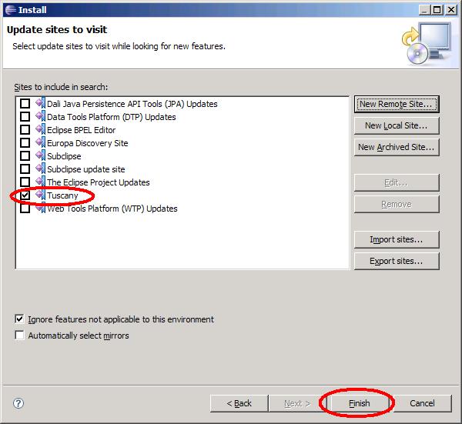Check the Eclipse BPEL Editor checkbox
The image size is (462, 424).
pyautogui.click(x=25, y=129)
